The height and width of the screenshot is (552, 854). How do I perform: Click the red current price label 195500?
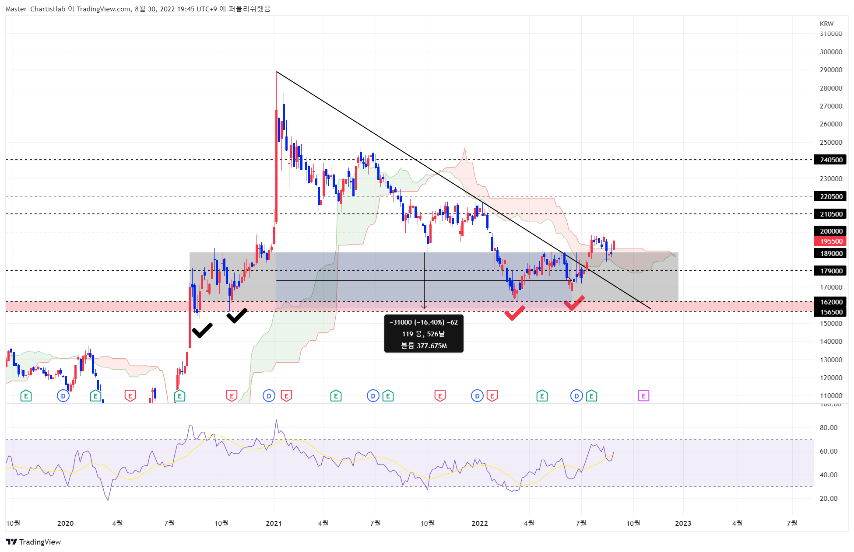[x=830, y=241]
